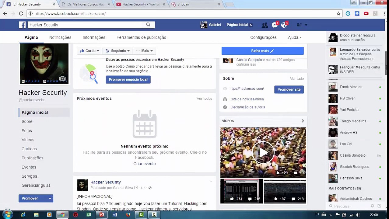Click the chat settings gear icon

[x=372, y=206]
